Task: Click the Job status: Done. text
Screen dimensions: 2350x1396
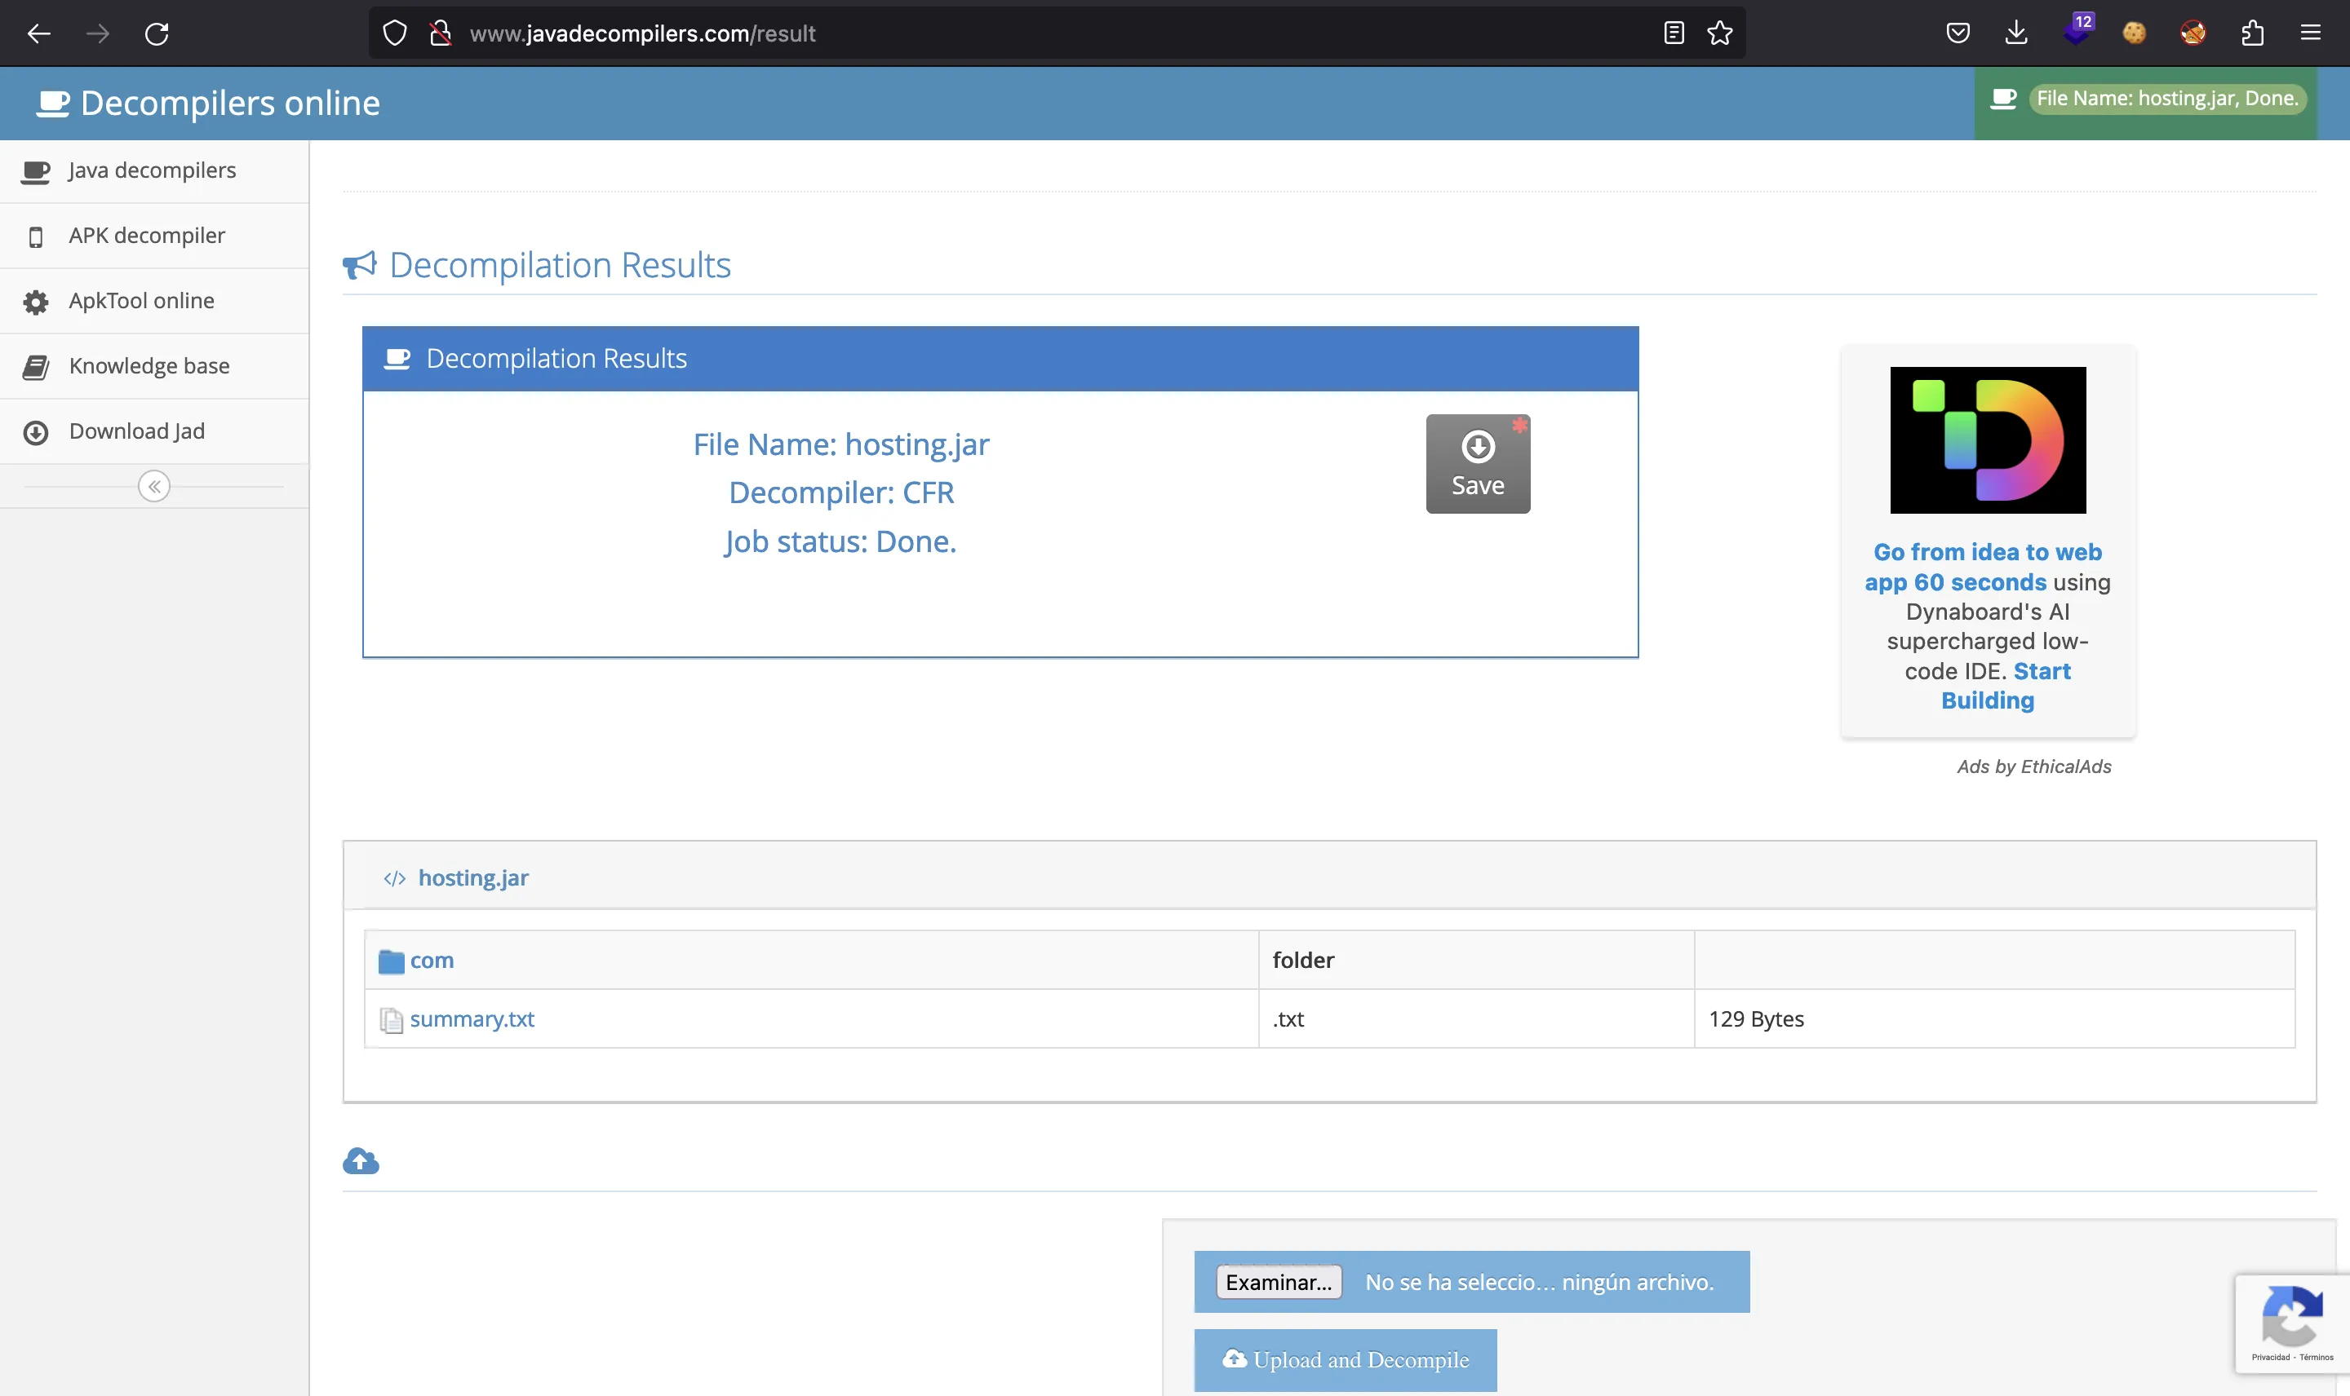Action: coord(840,541)
